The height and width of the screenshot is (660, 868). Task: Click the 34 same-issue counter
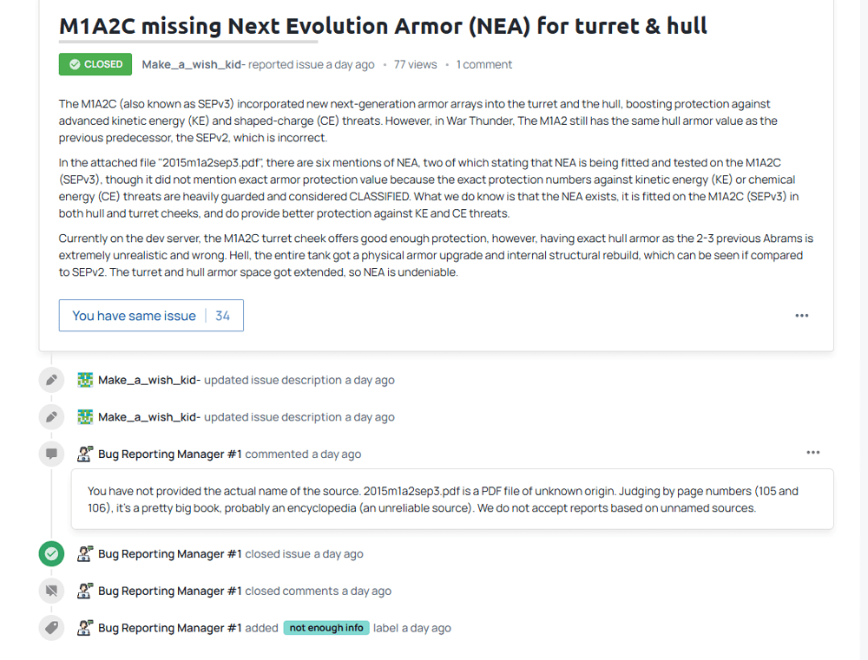coord(222,316)
